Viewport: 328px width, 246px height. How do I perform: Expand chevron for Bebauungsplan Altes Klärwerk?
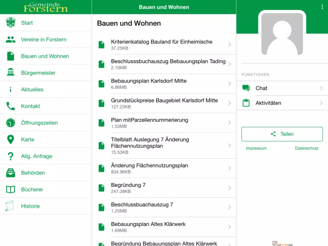pyautogui.click(x=230, y=227)
